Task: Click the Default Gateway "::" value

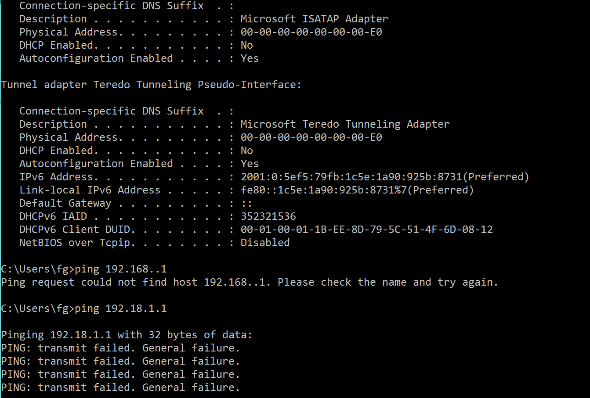Action: [246, 203]
